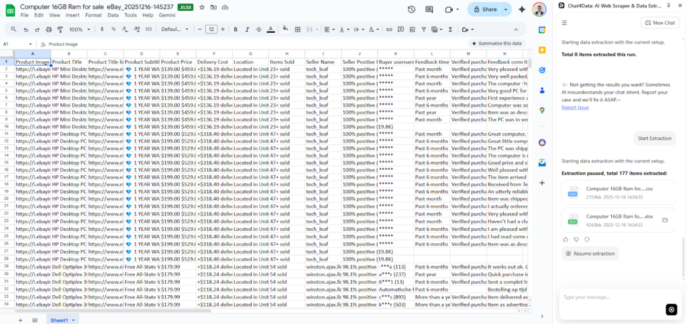
Task: Open the Share options arrow
Action: [506, 9]
